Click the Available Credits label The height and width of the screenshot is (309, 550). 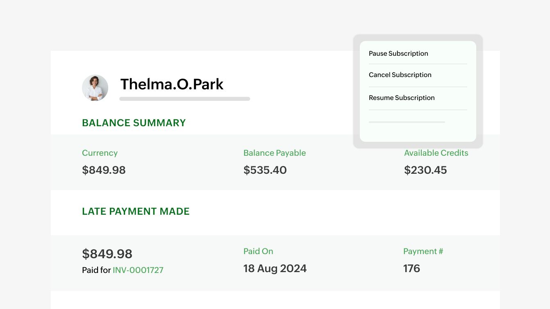pos(436,153)
